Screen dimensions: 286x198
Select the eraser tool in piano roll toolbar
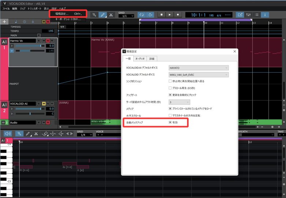coord(45,134)
